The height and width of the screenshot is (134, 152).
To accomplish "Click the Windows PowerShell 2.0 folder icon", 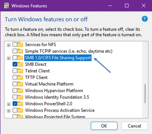I will pos(20,104).
